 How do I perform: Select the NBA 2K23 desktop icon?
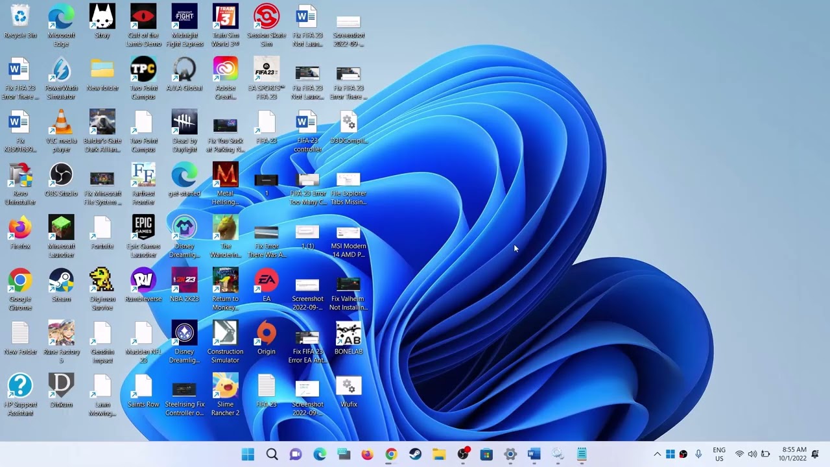tap(184, 285)
